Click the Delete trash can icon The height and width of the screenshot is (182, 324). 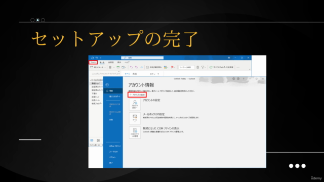point(110,67)
